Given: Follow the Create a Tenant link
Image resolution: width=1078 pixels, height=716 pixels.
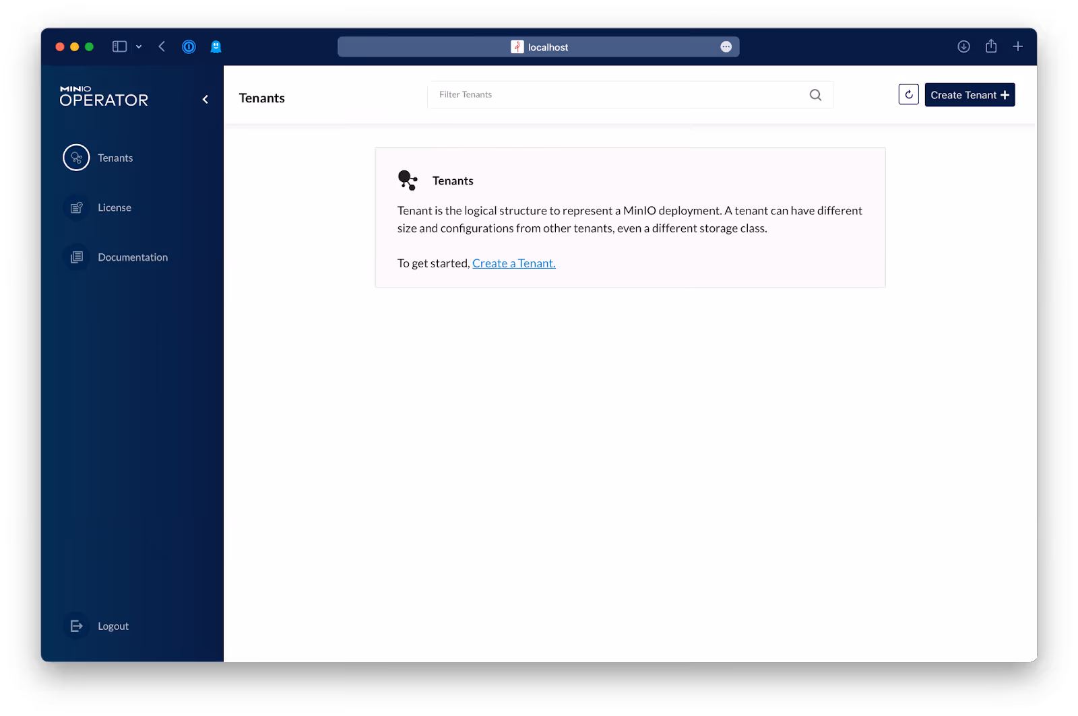Looking at the screenshot, I should pyautogui.click(x=514, y=263).
